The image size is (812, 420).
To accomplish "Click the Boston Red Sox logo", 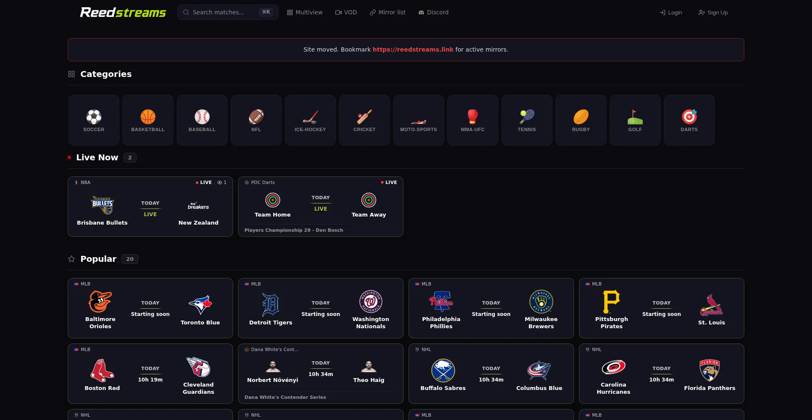I will pos(102,371).
